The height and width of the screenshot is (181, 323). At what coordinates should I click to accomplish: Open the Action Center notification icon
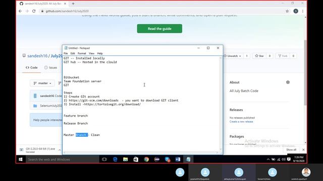[289, 159]
